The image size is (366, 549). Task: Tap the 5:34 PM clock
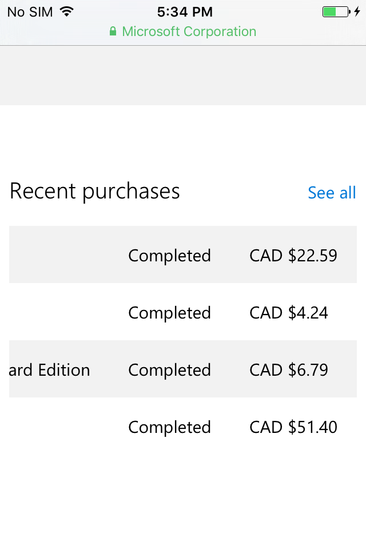pyautogui.click(x=185, y=11)
